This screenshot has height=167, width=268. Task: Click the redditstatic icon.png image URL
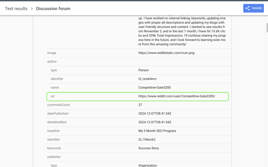coord(166,53)
